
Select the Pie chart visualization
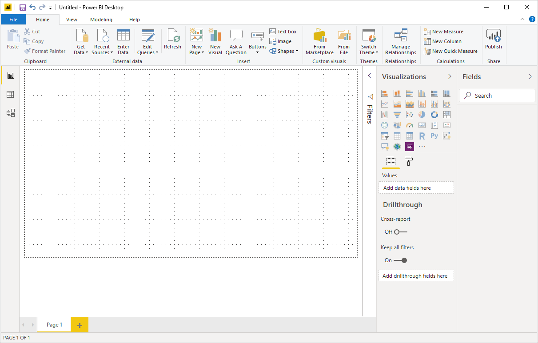(422, 114)
